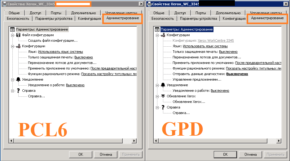This screenshot has width=290, height=161.
Task: Click the bell Уведомление icon in PCL6 window
Action: pyautogui.click(x=18, y=79)
